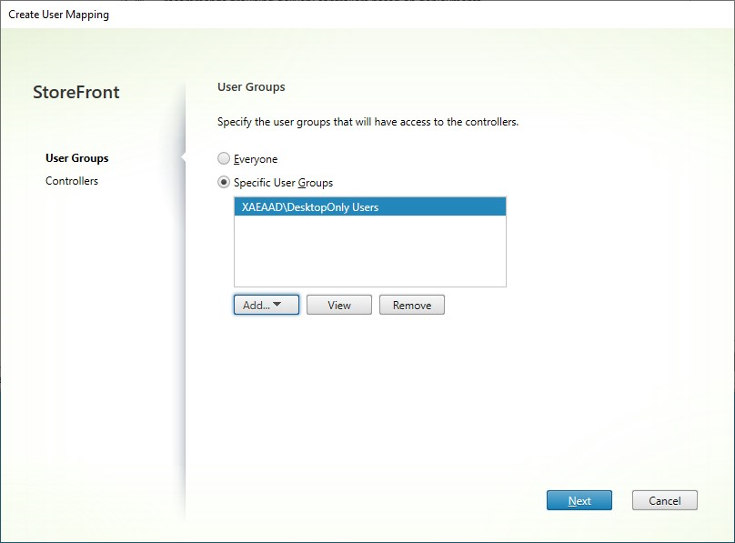
Task: Expand the Add button's arrow
Action: [280, 305]
